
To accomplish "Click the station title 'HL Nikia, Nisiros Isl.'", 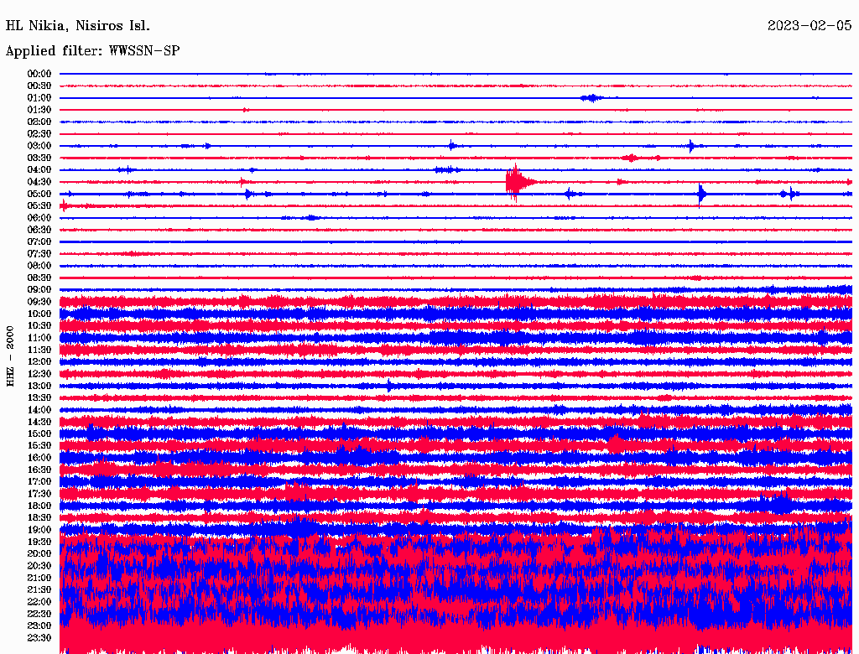I will (x=78, y=26).
